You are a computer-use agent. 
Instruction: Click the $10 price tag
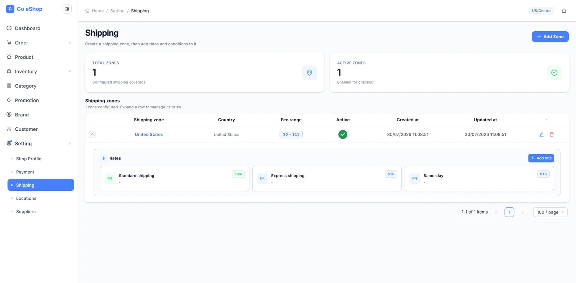(x=391, y=174)
